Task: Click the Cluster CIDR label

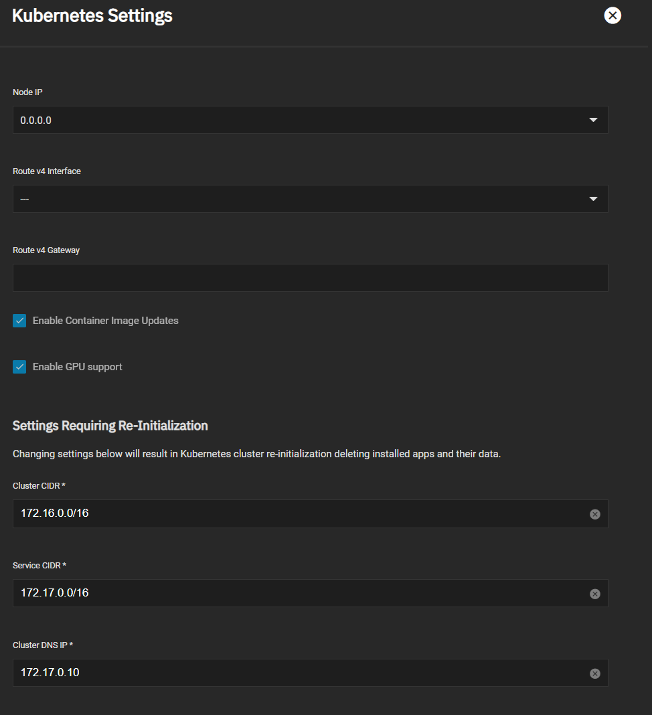Action: coord(39,485)
